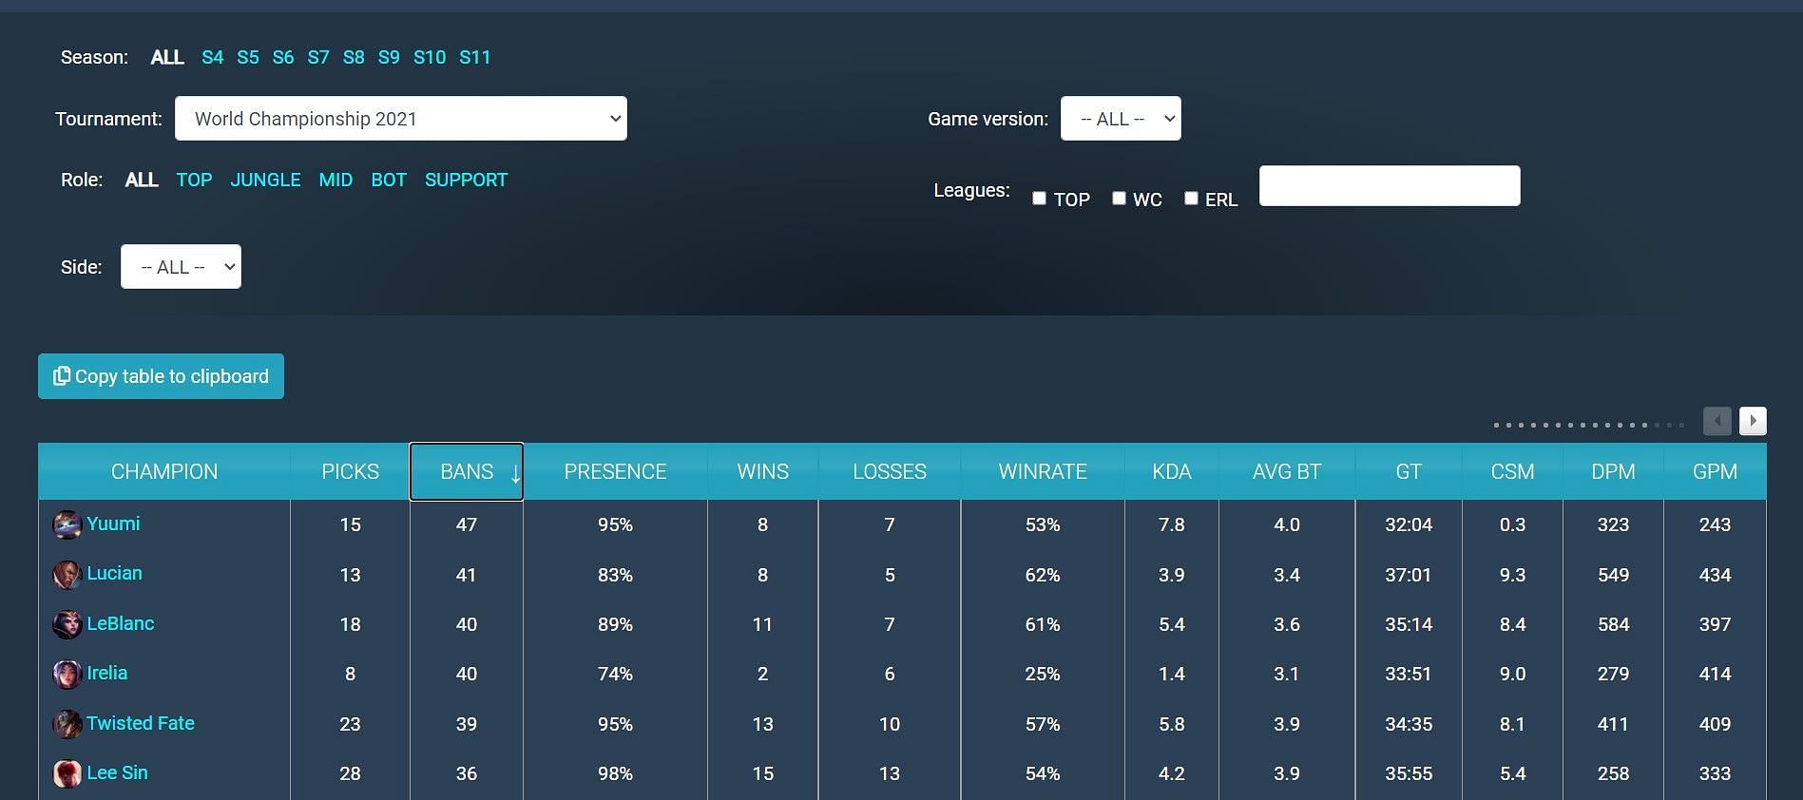The image size is (1803, 800).
Task: Select season S4 filter
Action: 213,57
